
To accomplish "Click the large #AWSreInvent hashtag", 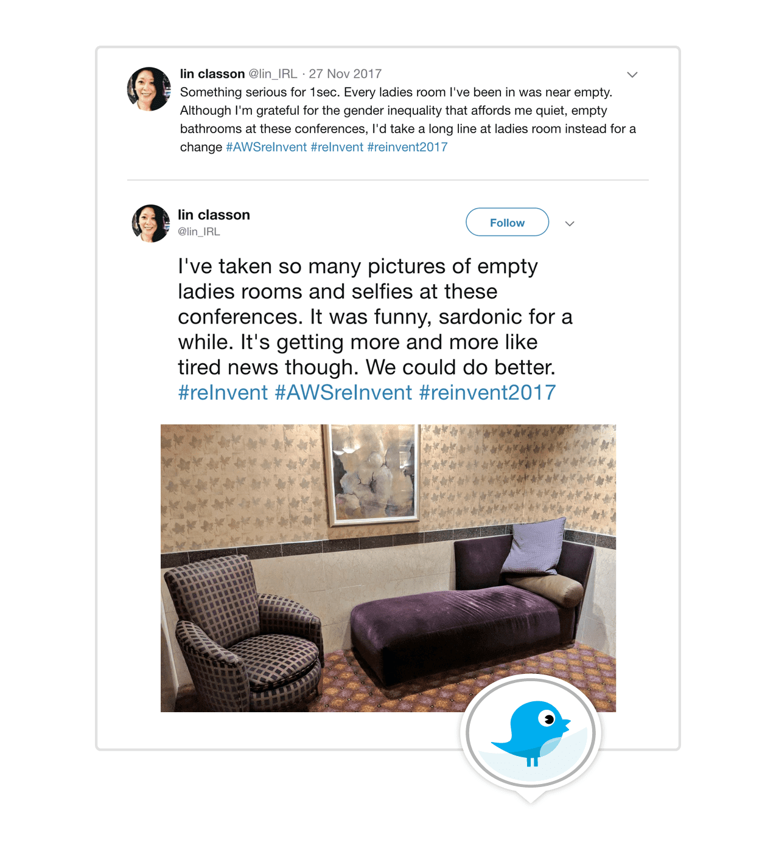I will [343, 392].
